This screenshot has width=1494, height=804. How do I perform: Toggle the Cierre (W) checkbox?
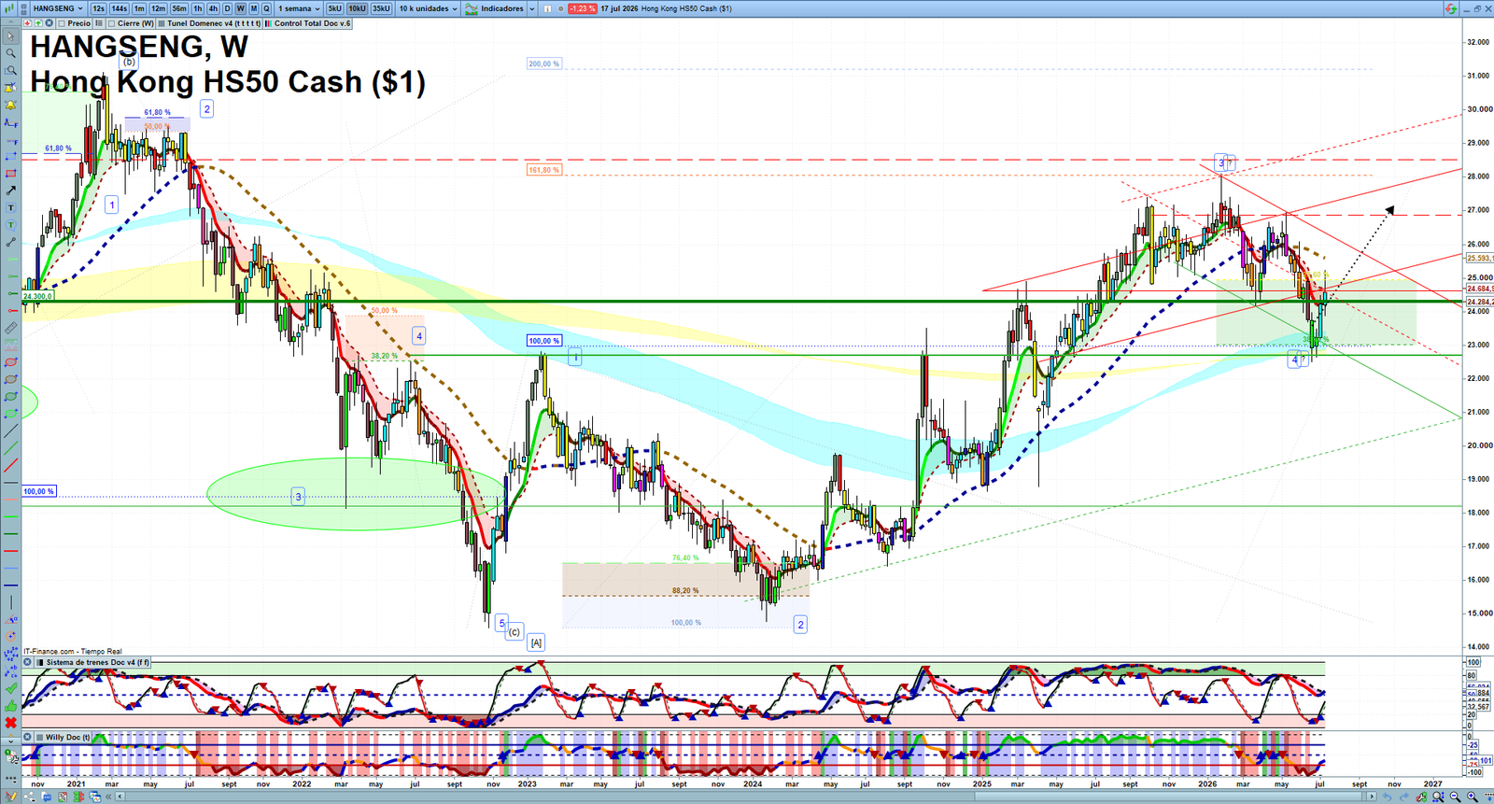pyautogui.click(x=111, y=22)
